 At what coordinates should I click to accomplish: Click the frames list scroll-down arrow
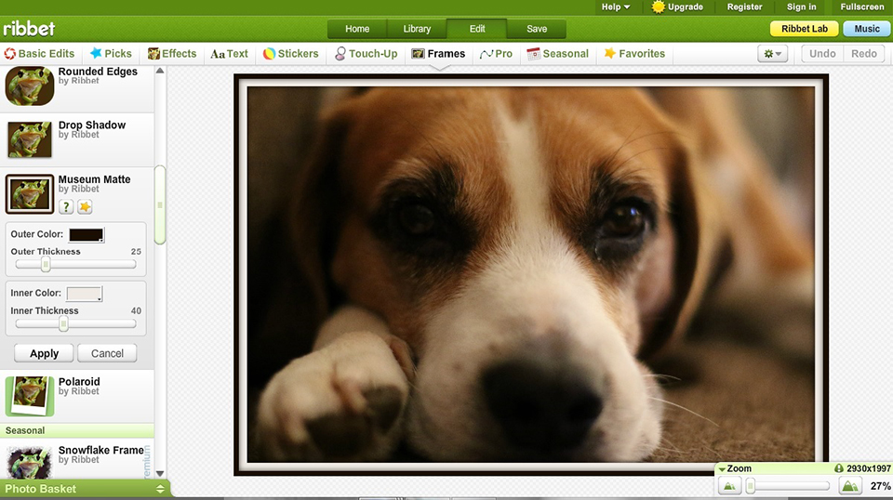click(160, 473)
